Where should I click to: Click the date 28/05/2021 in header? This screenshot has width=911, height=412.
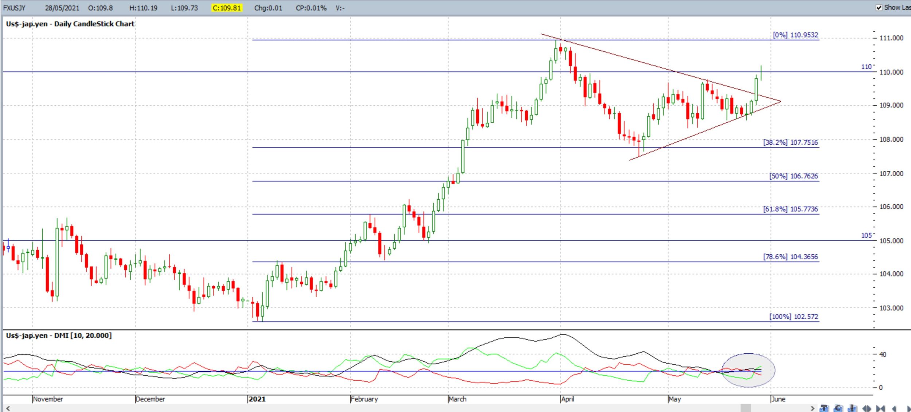[62, 8]
